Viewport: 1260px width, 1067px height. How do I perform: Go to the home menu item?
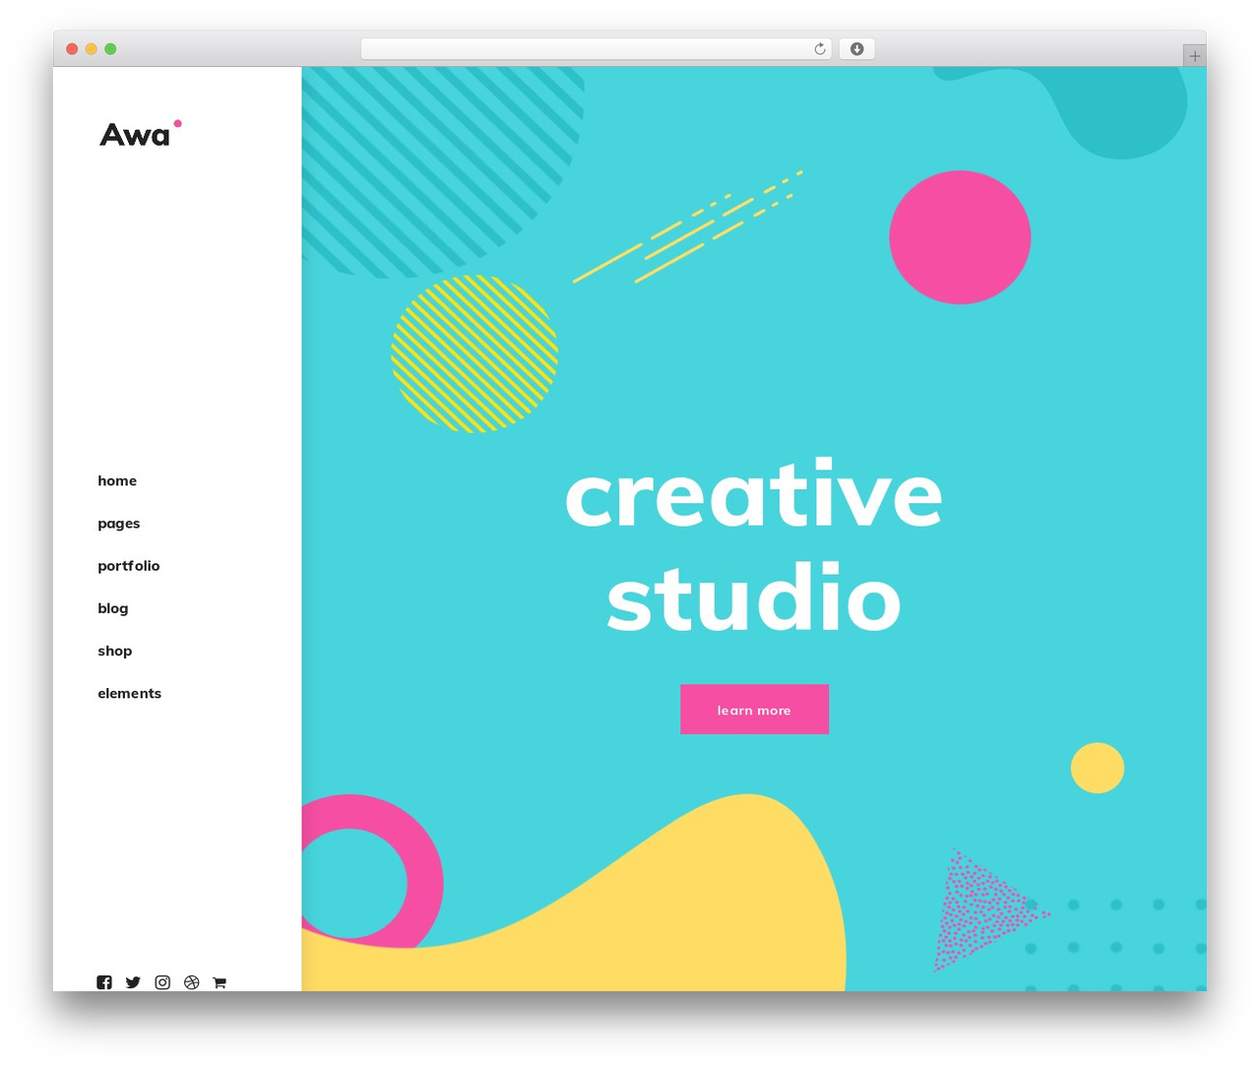pyautogui.click(x=117, y=480)
